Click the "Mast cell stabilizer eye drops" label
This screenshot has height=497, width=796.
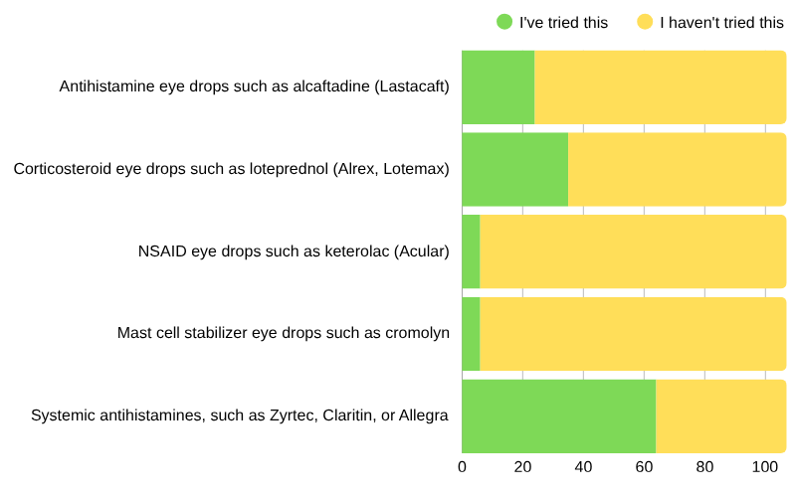coord(284,333)
